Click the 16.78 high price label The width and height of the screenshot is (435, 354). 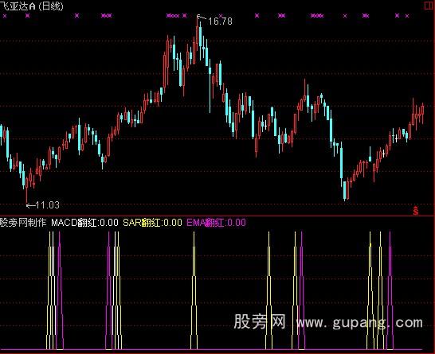point(220,21)
